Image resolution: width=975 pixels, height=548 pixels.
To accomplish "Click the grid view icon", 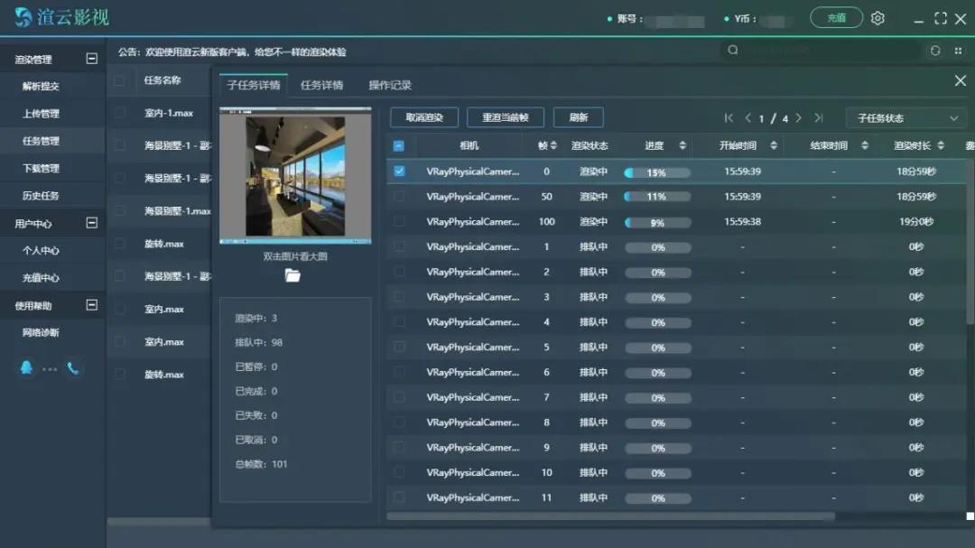I will coord(958,51).
